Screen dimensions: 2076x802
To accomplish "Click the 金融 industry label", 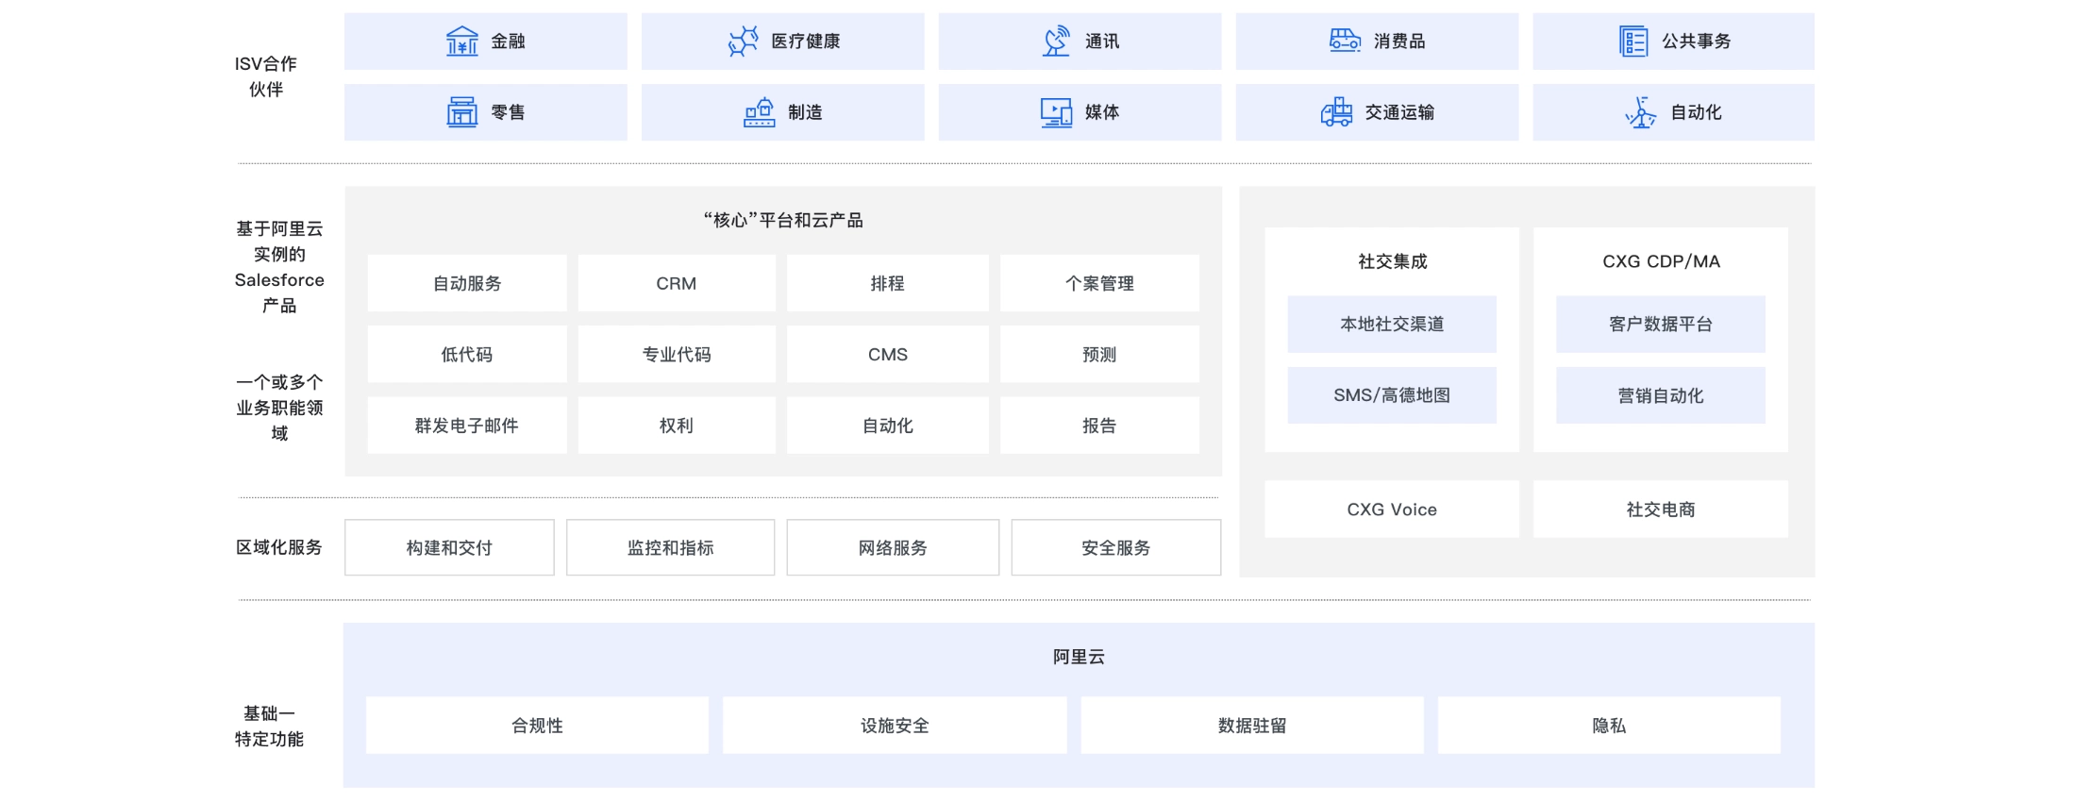I will (508, 42).
